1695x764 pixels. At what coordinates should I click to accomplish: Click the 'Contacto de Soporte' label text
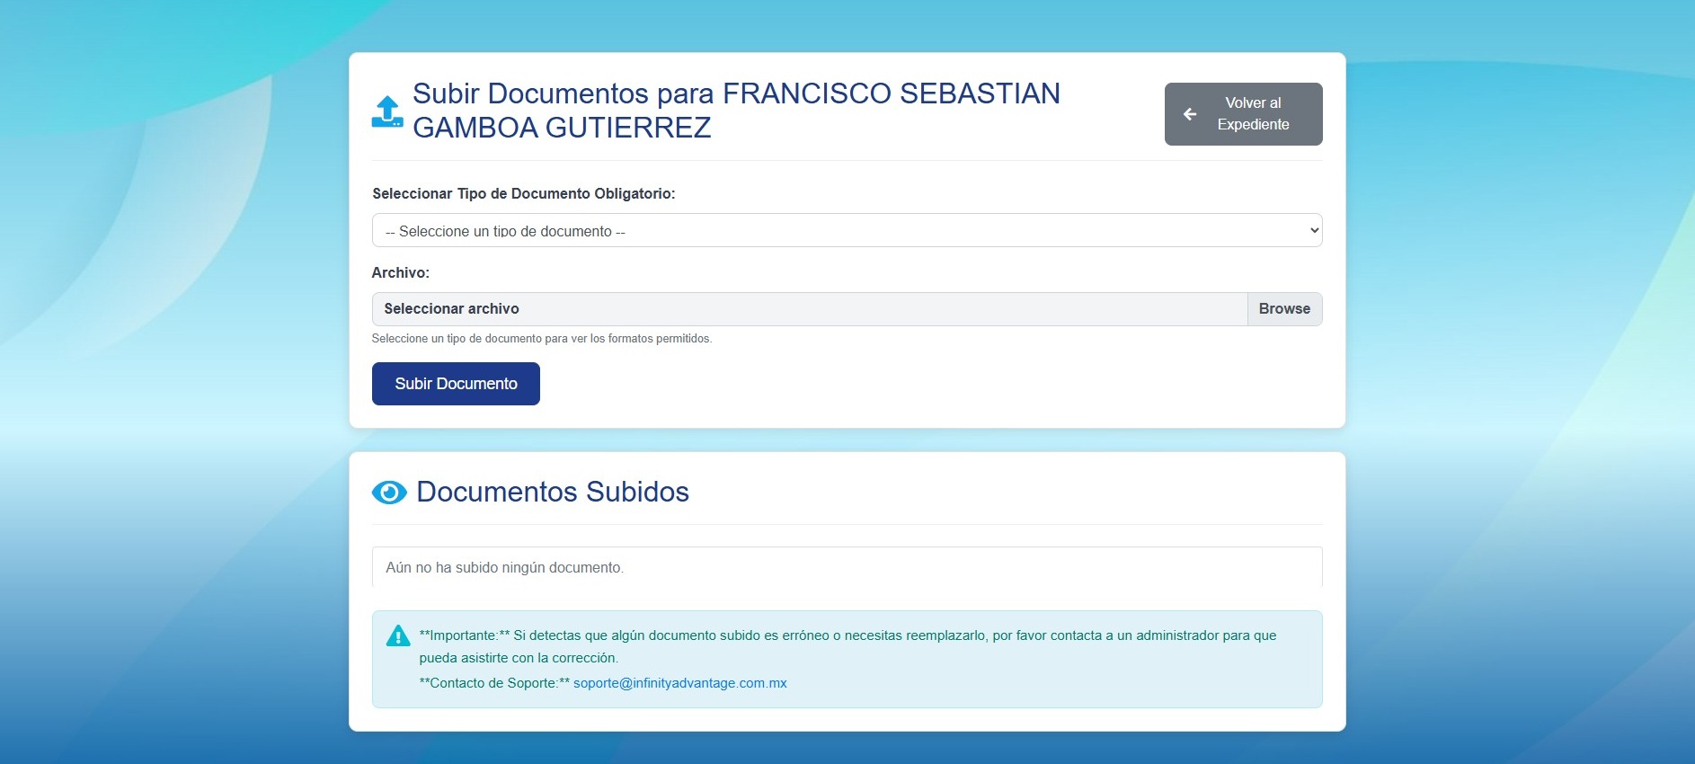click(x=494, y=683)
